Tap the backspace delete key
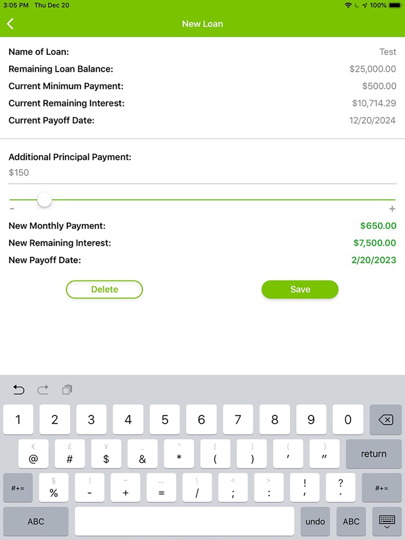405x540 pixels. pyautogui.click(x=386, y=420)
